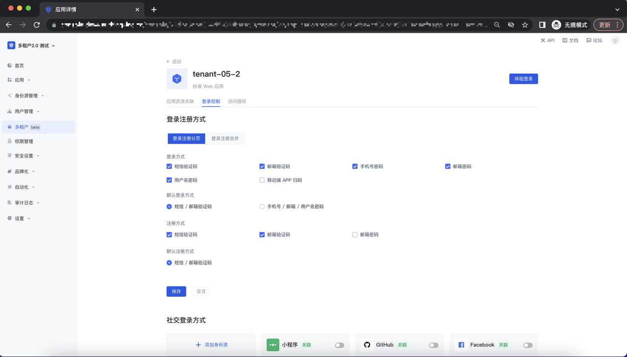
Task: Switch to 登录注册合并 mode
Action: 225,139
